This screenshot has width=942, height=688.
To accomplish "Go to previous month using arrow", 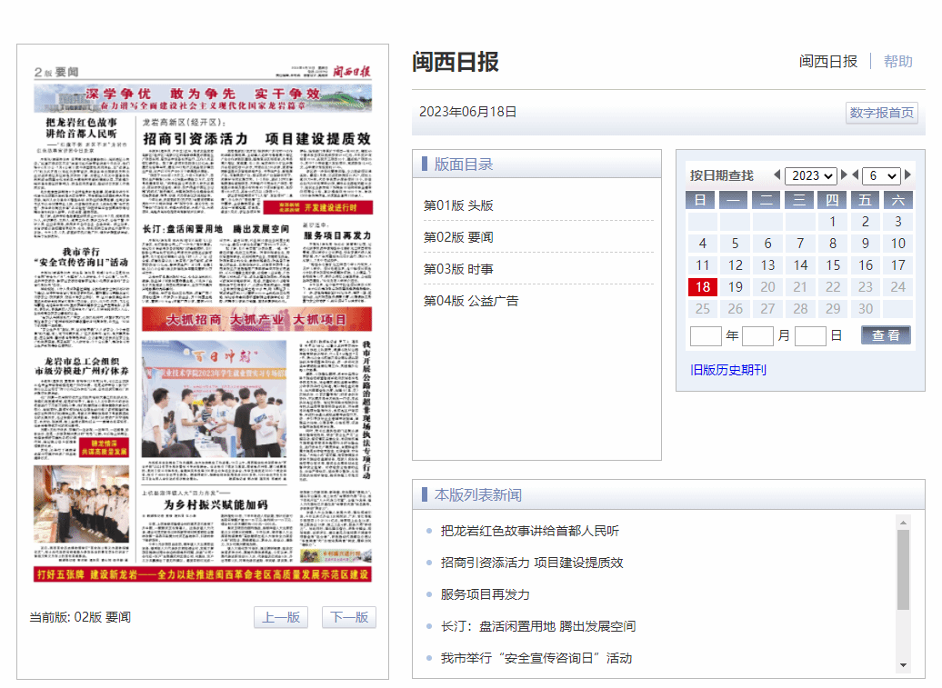I will pyautogui.click(x=855, y=175).
